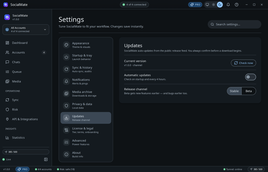Screen dimensions: 268x172
Task: Open Privacy & data settings
Action: [x=86, y=106]
